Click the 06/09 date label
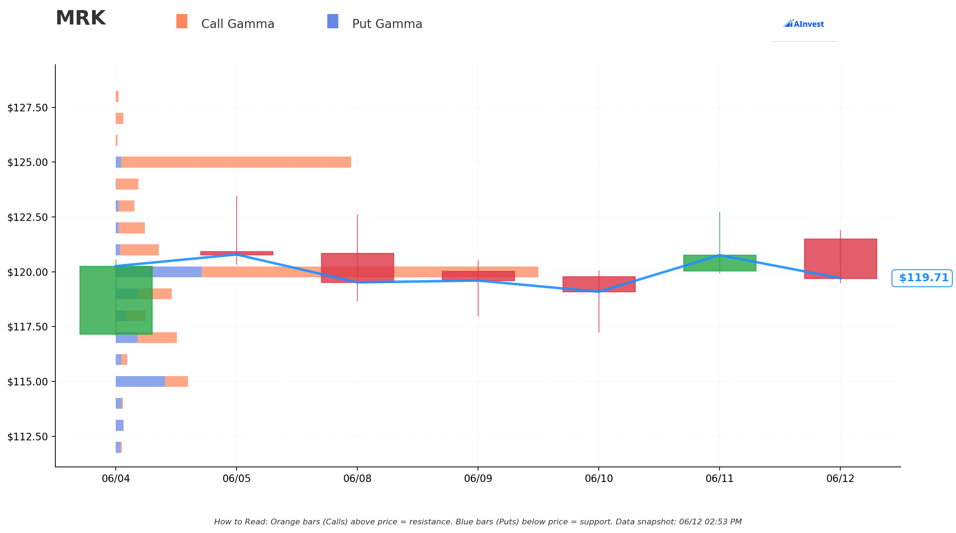The width and height of the screenshot is (956, 533). [x=478, y=478]
